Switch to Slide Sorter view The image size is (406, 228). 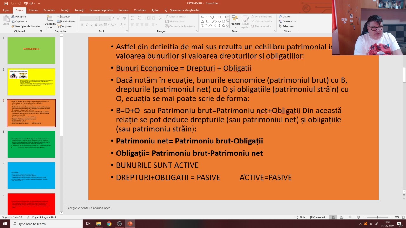click(342, 217)
